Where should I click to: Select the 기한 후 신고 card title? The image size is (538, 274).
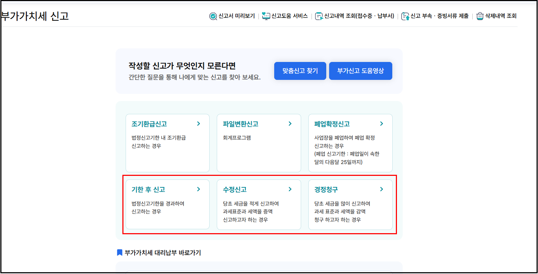pyautogui.click(x=148, y=190)
